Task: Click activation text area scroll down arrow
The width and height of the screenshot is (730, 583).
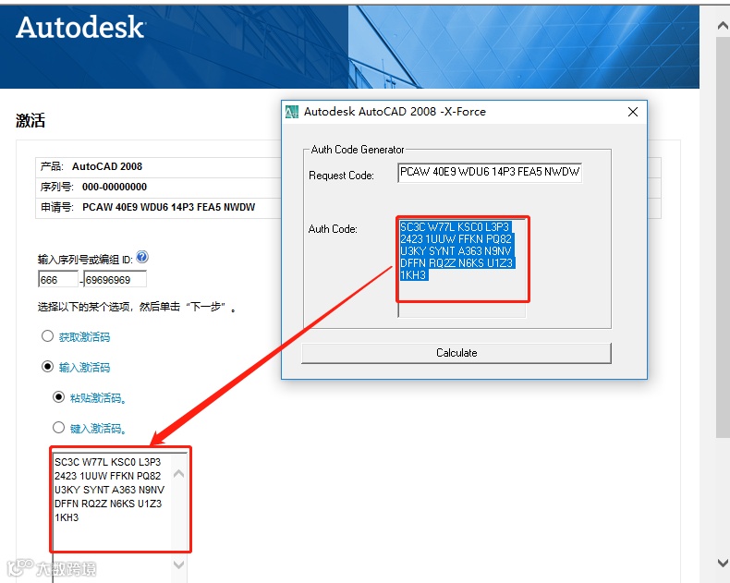Action: 178,565
